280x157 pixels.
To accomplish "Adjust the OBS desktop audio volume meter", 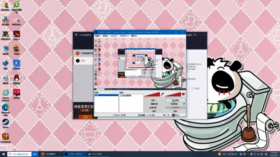I will [173, 94].
